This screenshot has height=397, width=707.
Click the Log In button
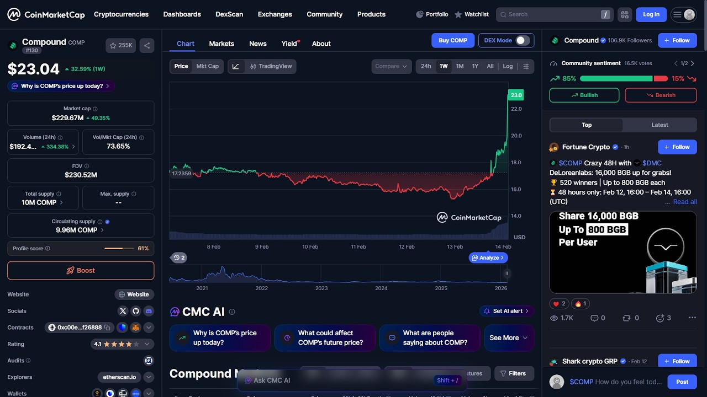coord(651,14)
